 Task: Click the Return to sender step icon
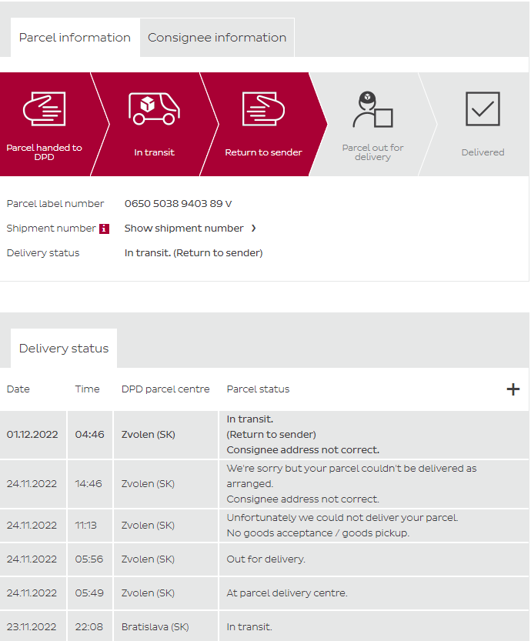[x=263, y=109]
